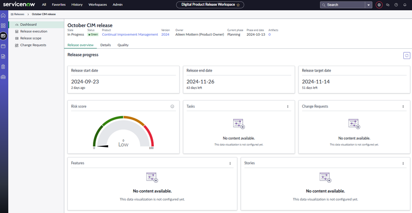Screen dimensions: 412x213
Task: Open the Stories card options menu
Action: pos(403,163)
